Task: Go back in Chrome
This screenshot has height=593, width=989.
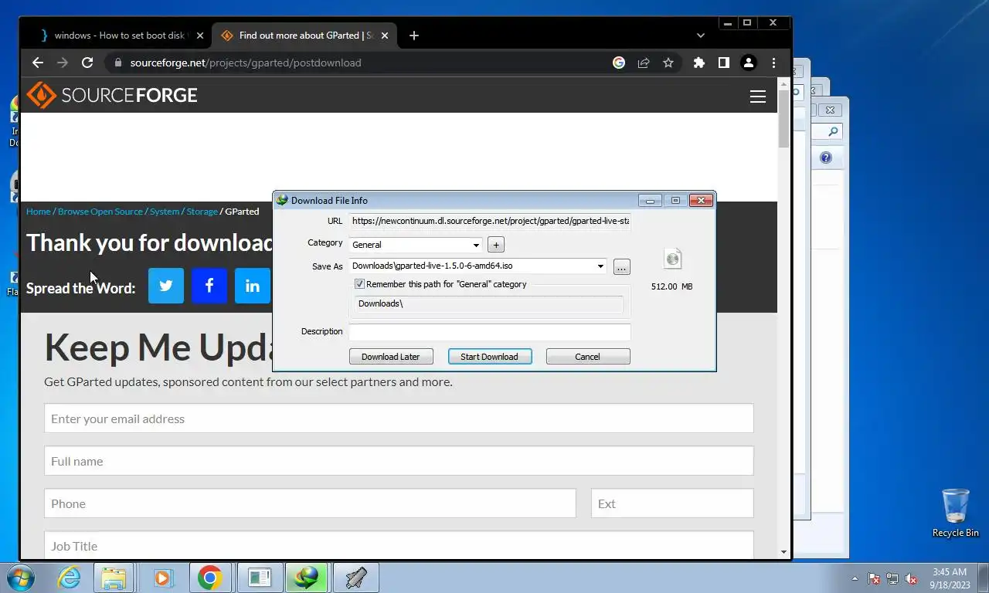Action: pos(38,63)
